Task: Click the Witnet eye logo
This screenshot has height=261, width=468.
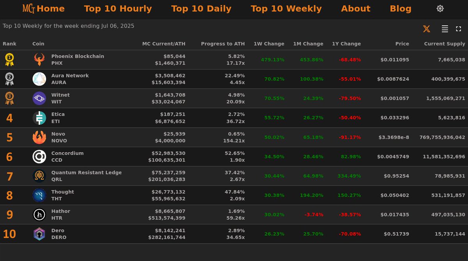Action: pos(39,98)
